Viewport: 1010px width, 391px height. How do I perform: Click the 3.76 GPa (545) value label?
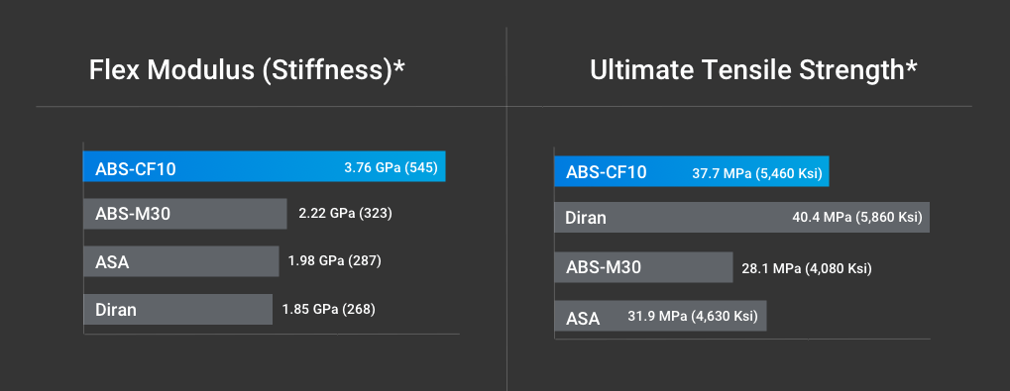coord(391,168)
